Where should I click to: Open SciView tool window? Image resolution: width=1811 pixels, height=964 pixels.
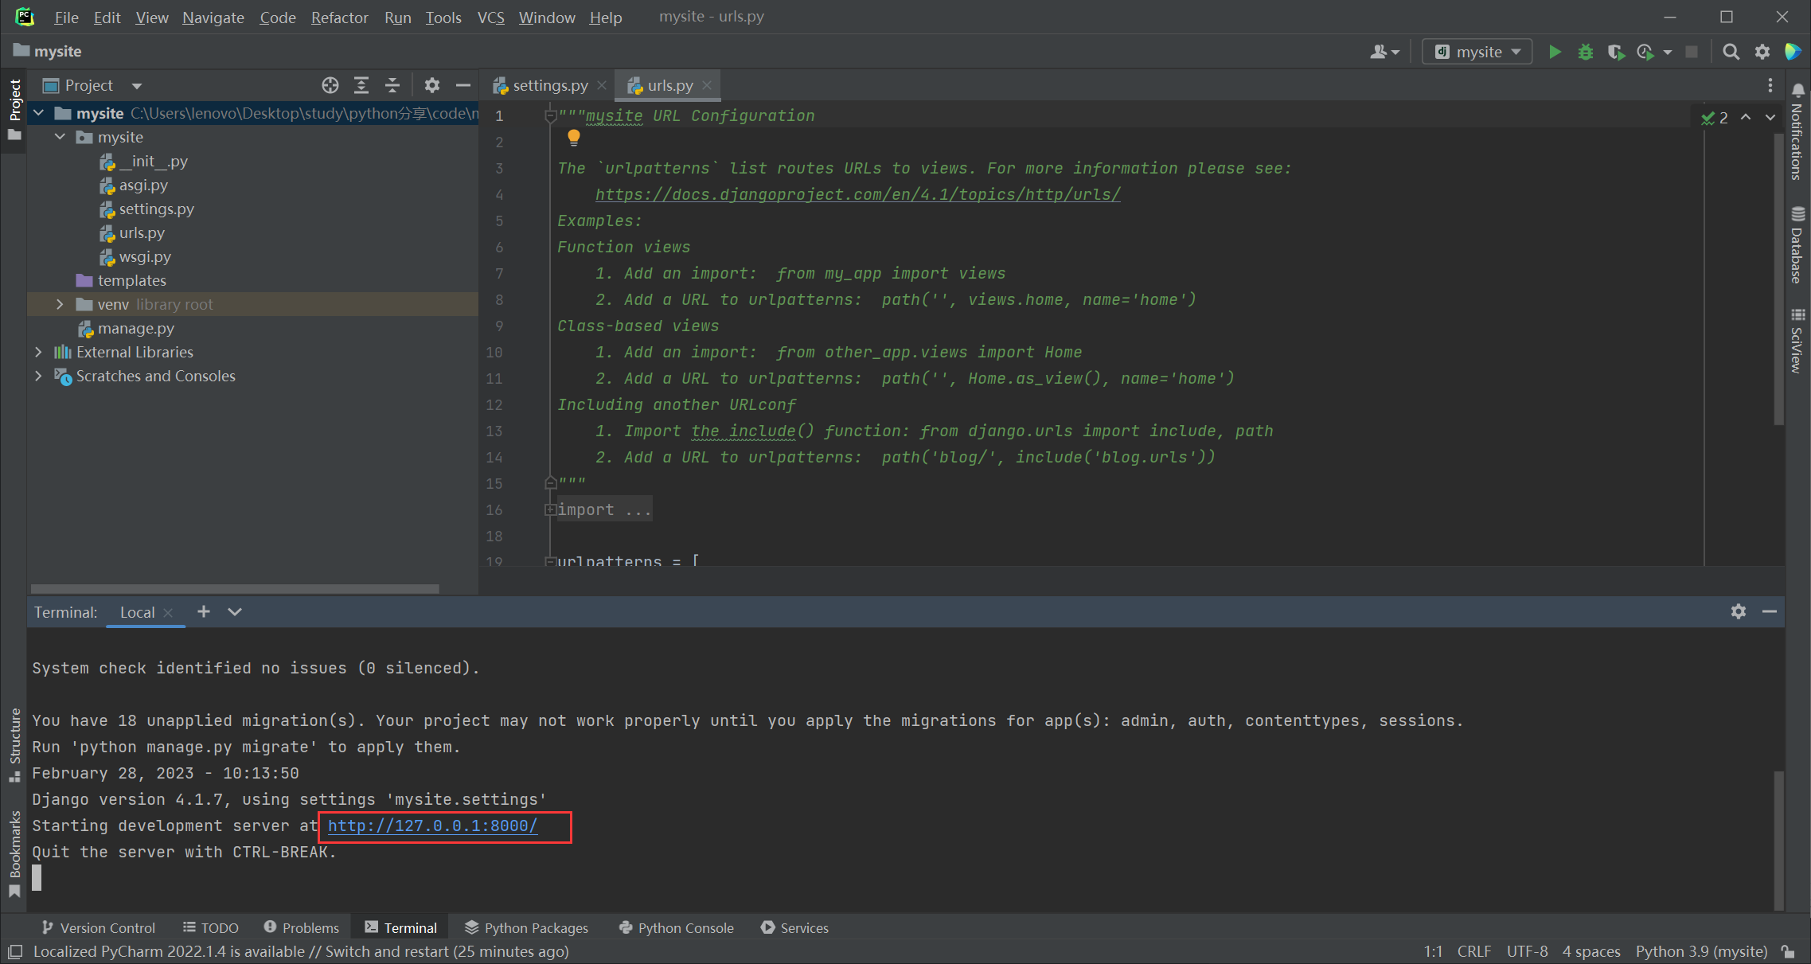click(x=1797, y=341)
